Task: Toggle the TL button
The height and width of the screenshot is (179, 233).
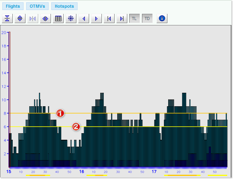Action: click(134, 18)
